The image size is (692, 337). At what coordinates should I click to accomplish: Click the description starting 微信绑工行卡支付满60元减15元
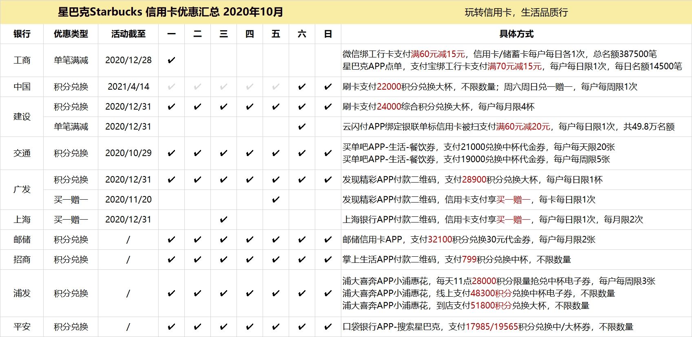pos(500,54)
